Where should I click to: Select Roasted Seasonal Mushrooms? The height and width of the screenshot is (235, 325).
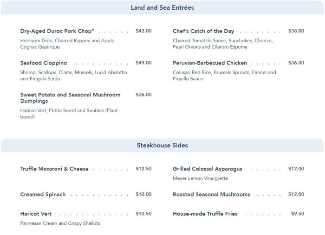tap(211, 195)
